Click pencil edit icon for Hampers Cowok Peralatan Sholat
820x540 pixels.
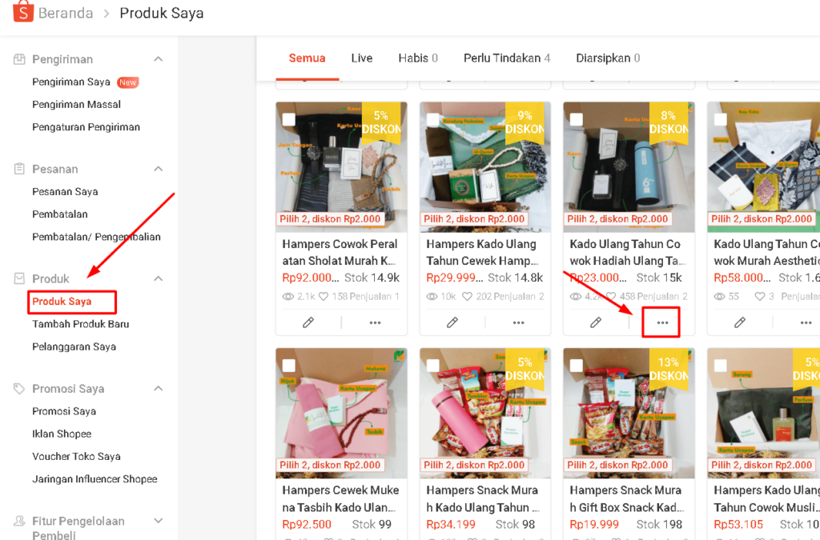tap(308, 322)
